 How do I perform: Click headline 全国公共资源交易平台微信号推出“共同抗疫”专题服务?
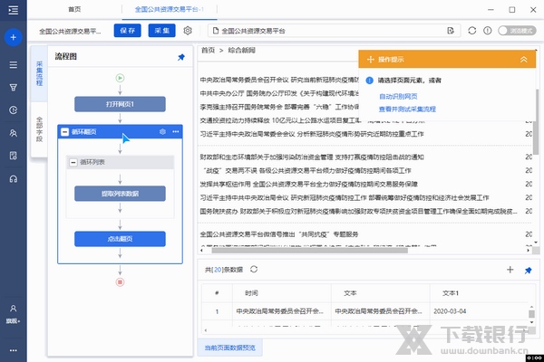[279, 234]
